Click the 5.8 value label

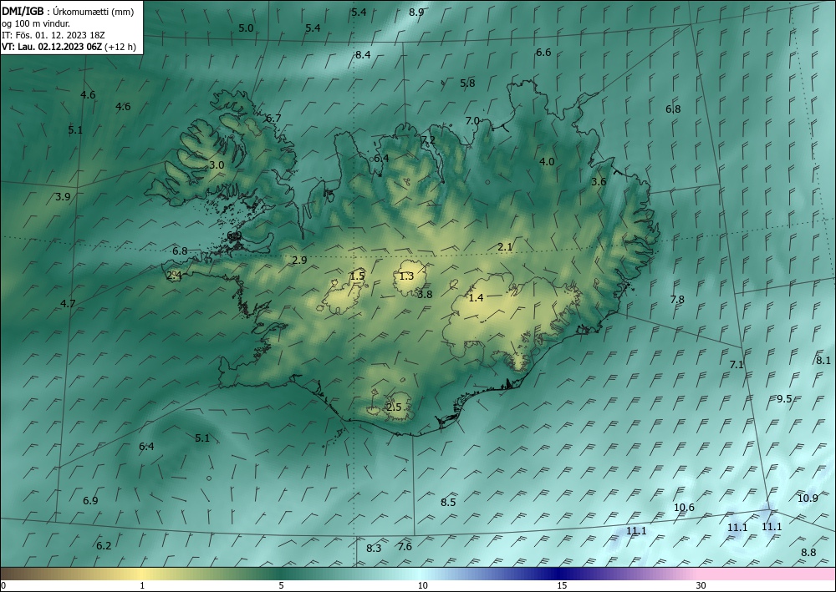coord(467,83)
